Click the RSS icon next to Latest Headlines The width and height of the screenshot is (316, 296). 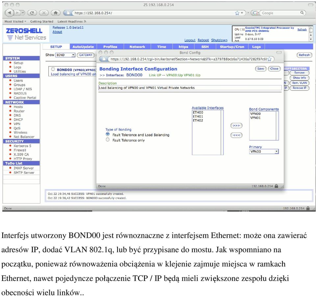point(85,21)
